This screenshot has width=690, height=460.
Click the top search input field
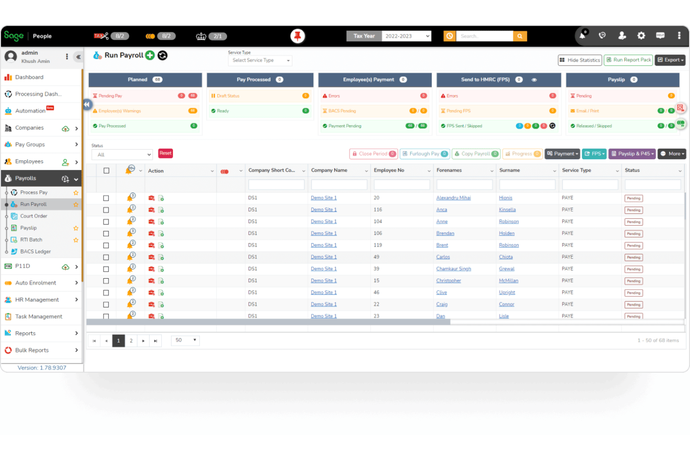click(x=484, y=36)
